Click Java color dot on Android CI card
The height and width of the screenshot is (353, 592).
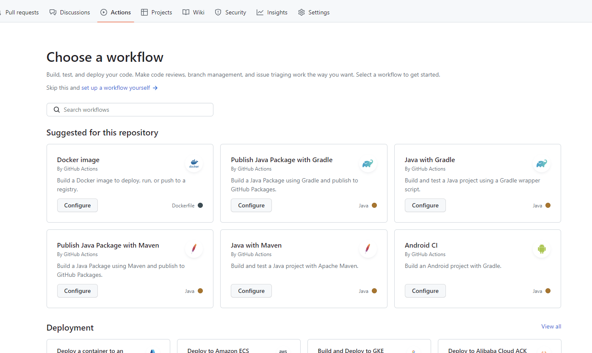(x=548, y=291)
